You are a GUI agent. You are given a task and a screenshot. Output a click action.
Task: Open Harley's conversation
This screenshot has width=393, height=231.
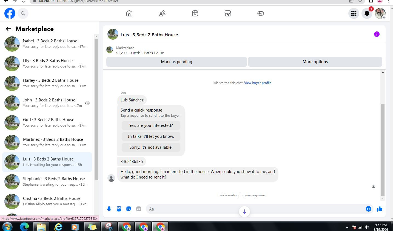coord(47,83)
